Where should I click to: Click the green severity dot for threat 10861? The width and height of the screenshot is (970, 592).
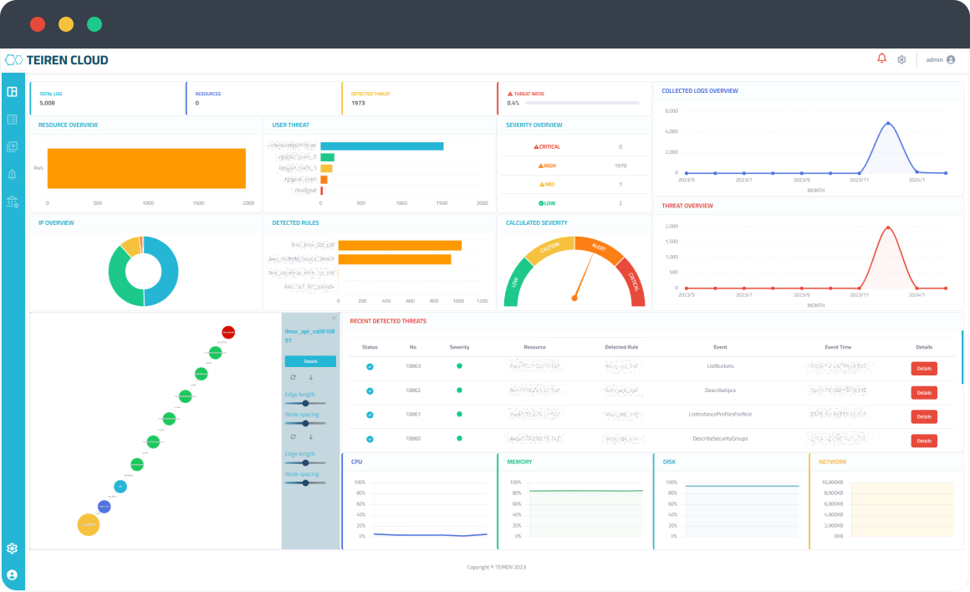pos(460,415)
